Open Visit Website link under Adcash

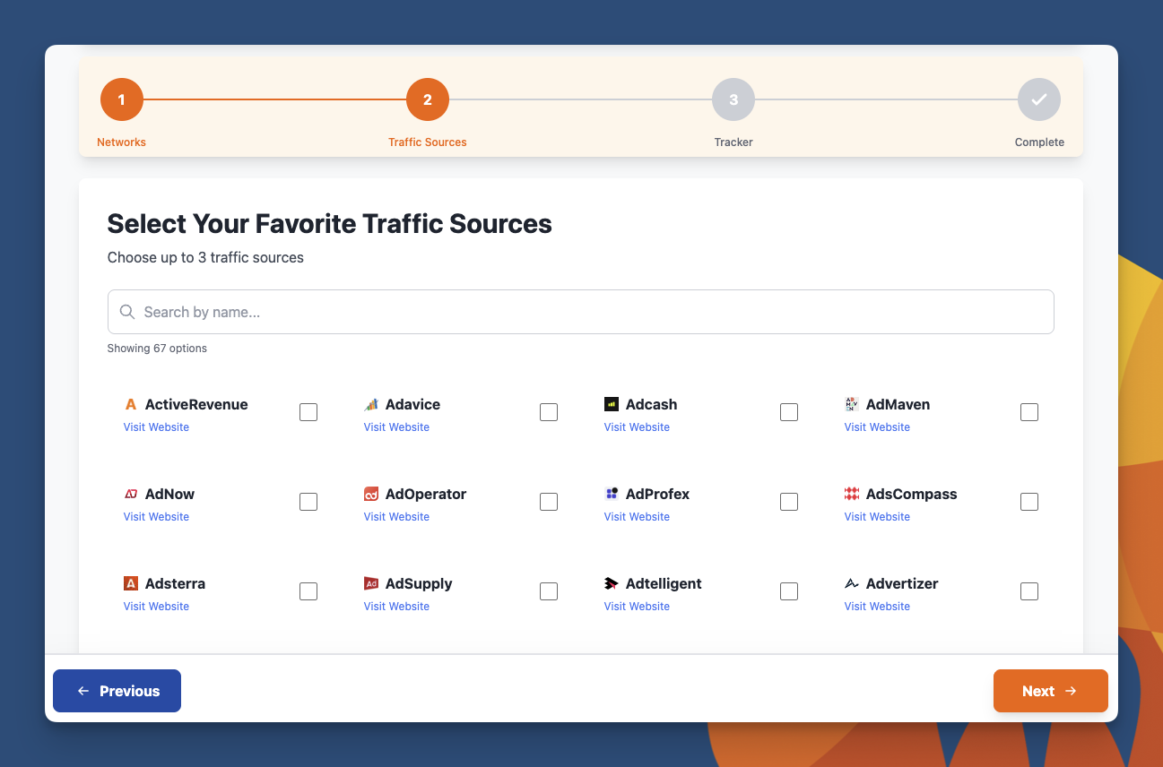point(637,427)
